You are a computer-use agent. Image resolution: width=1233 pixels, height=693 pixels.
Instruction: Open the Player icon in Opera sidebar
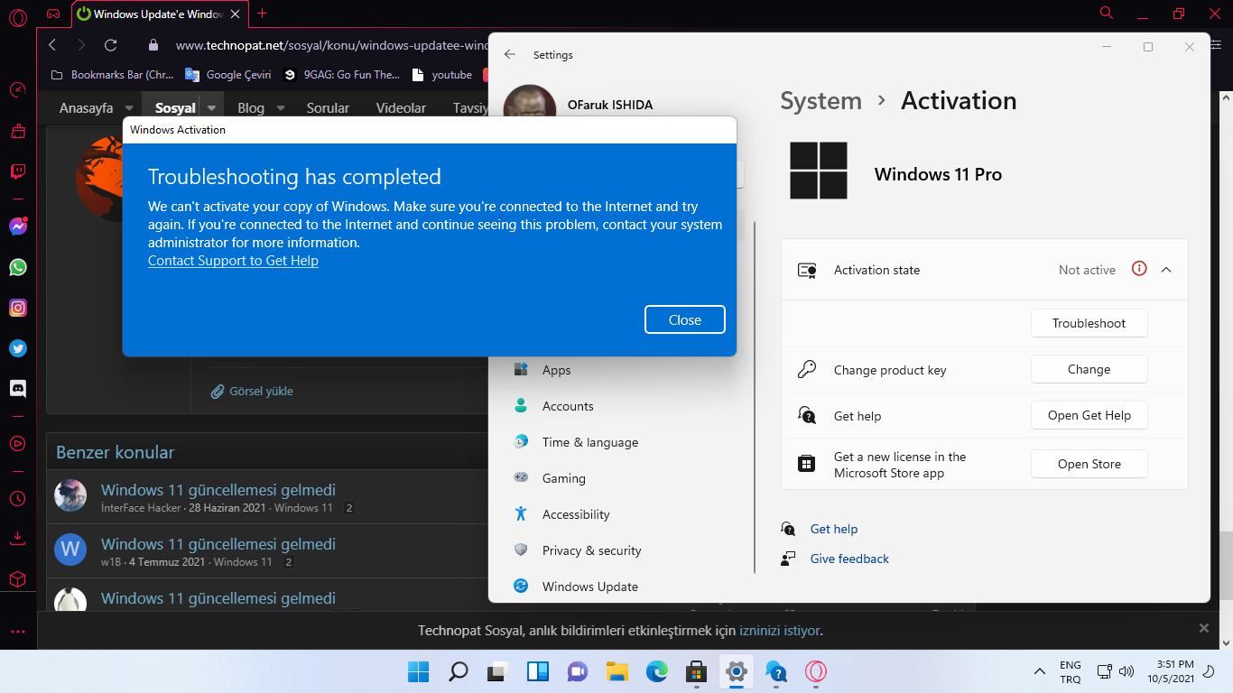click(x=18, y=443)
